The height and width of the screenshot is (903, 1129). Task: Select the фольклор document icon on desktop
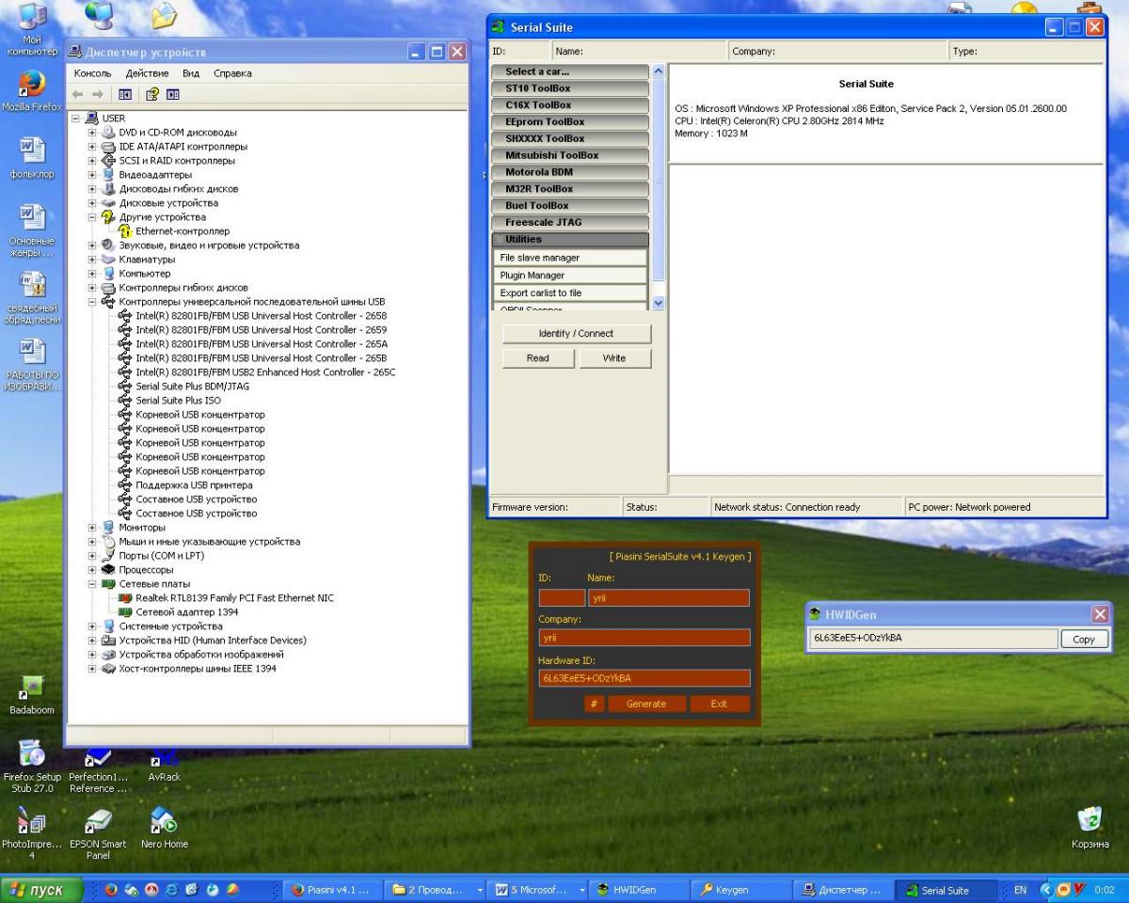tap(32, 157)
